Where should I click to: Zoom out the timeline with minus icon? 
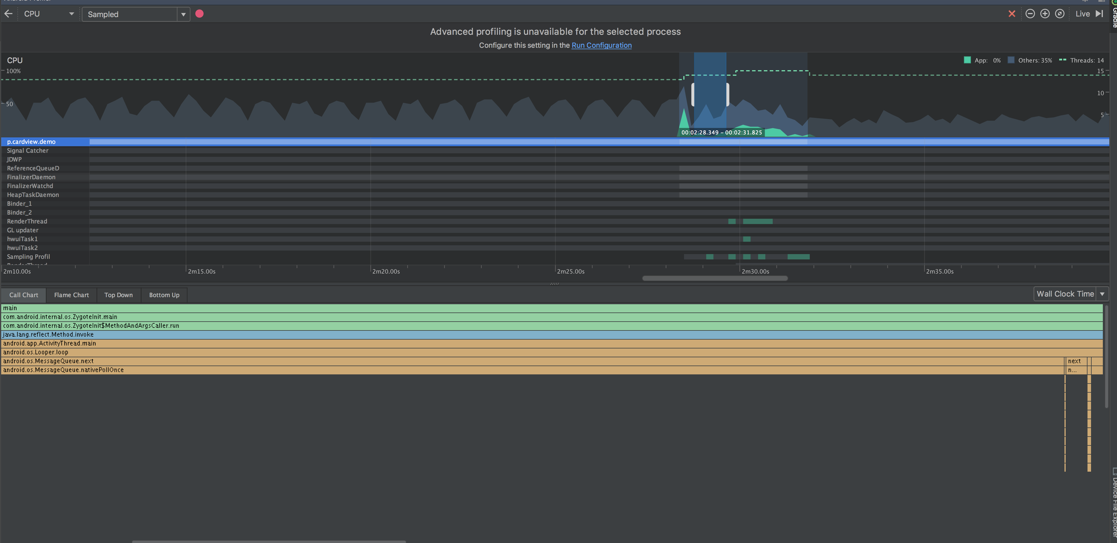click(x=1030, y=14)
